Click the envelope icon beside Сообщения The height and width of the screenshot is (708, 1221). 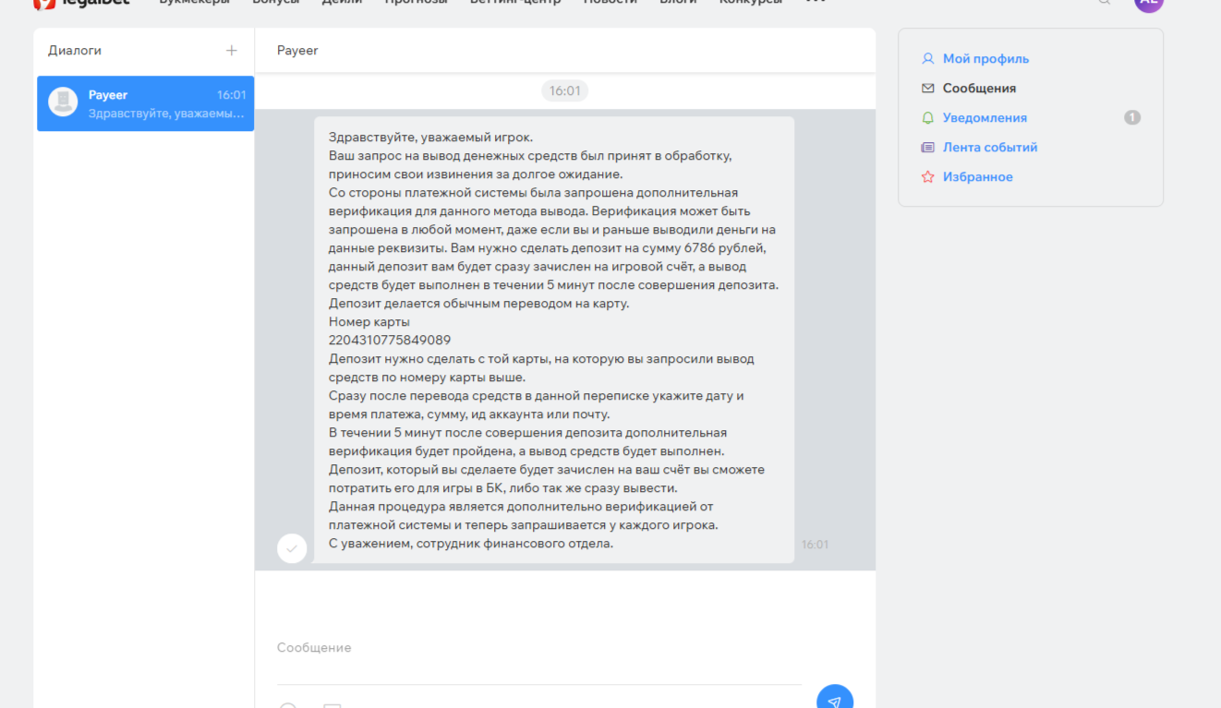[x=927, y=89]
